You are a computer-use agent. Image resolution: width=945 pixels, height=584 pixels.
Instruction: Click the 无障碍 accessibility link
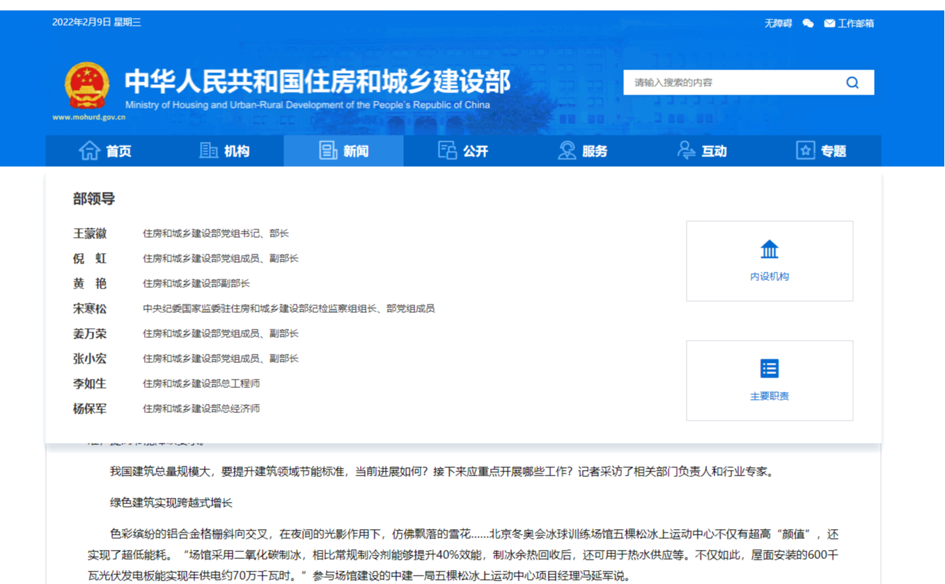coord(778,24)
